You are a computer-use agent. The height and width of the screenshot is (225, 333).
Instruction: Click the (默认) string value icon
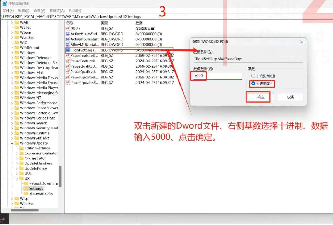[68, 28]
